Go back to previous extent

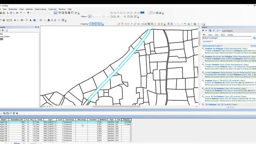coord(15,20)
